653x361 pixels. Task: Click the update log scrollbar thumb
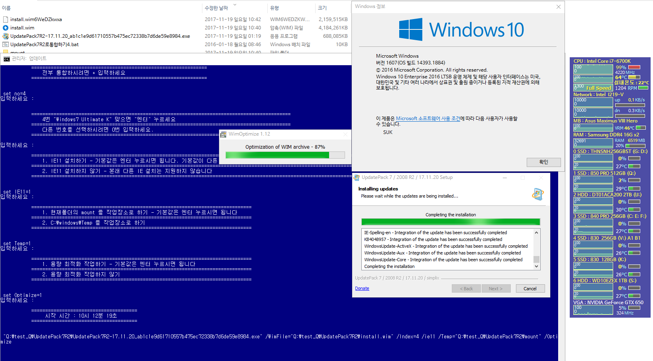[536, 259]
